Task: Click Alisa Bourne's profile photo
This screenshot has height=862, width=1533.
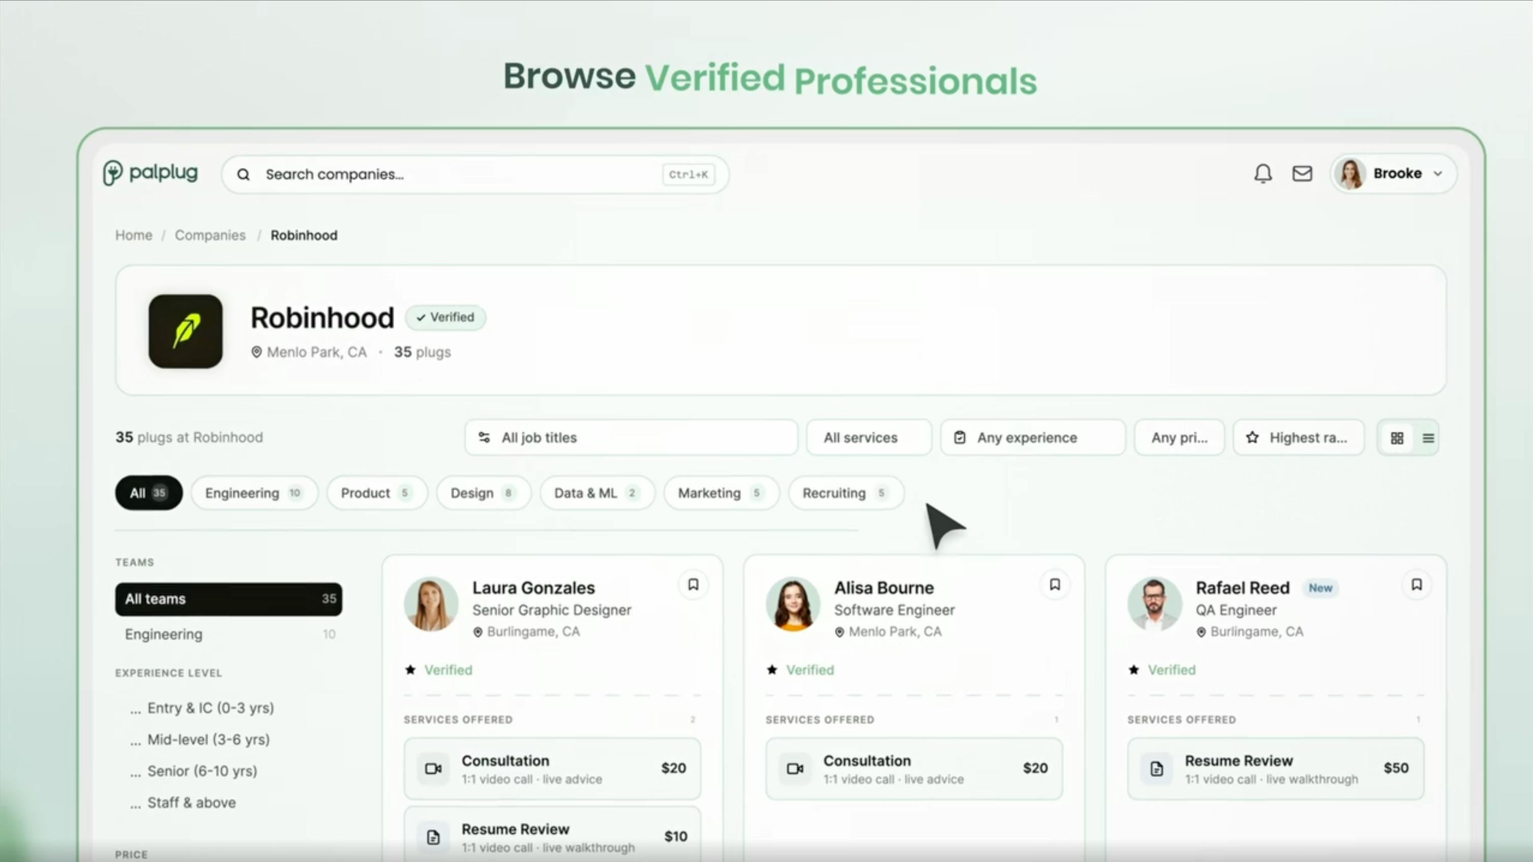Action: 793,604
